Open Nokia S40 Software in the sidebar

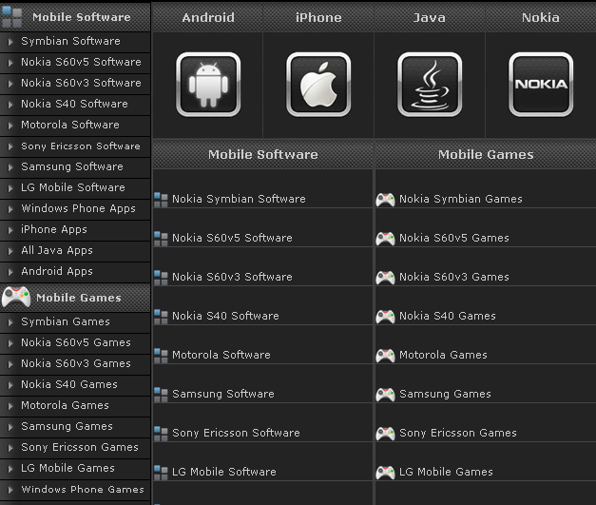coord(74,104)
